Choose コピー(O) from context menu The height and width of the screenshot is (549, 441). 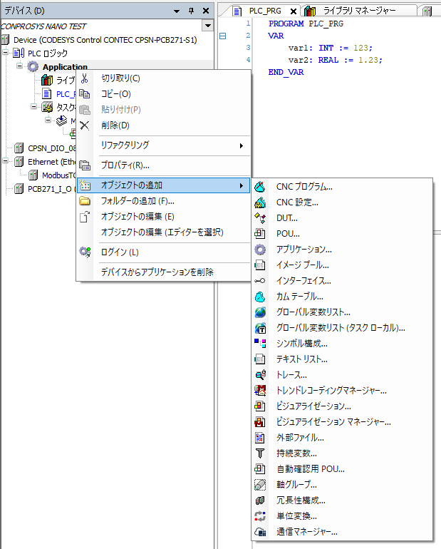point(115,94)
